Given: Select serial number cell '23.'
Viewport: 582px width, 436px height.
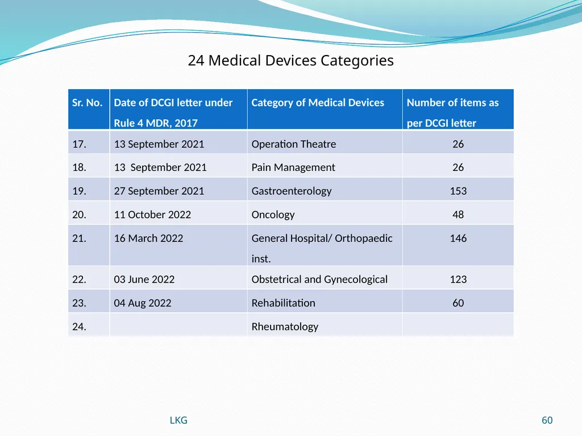Looking at the screenshot, I should (89, 301).
